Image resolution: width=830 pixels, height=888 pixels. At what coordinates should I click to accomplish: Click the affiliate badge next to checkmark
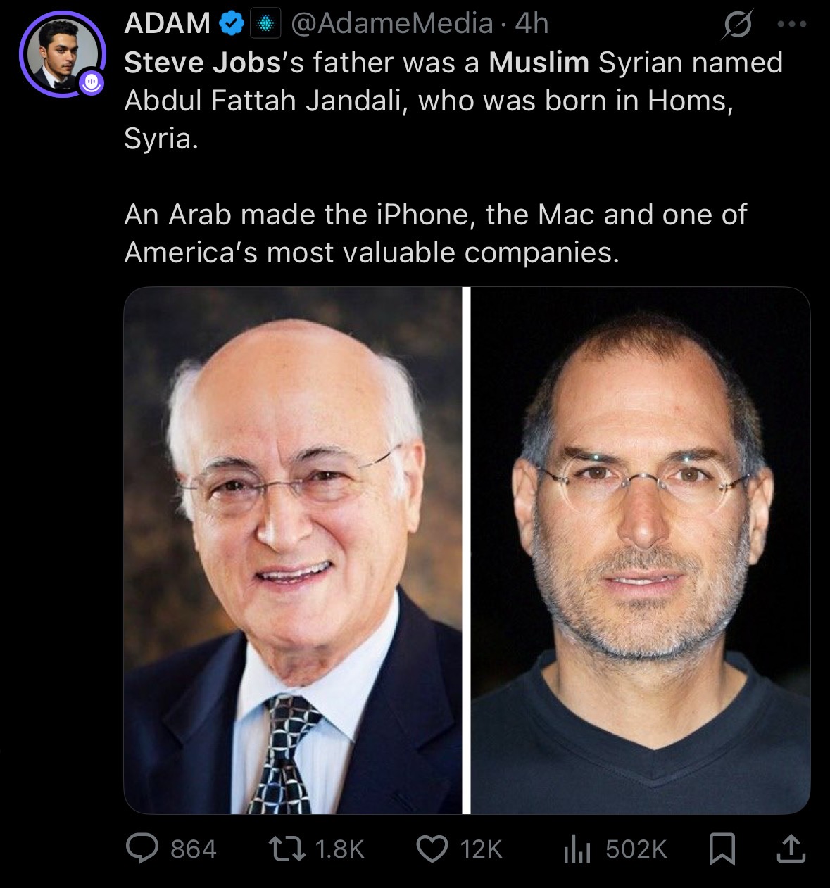(265, 25)
